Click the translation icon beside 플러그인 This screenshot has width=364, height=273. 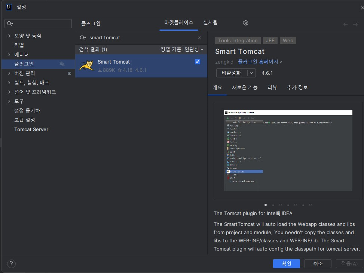coord(62,64)
